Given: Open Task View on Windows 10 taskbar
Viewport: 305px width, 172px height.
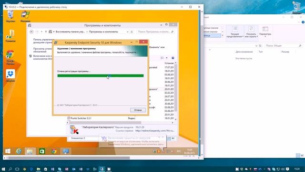Looking at the screenshot, I should (x=17, y=169).
